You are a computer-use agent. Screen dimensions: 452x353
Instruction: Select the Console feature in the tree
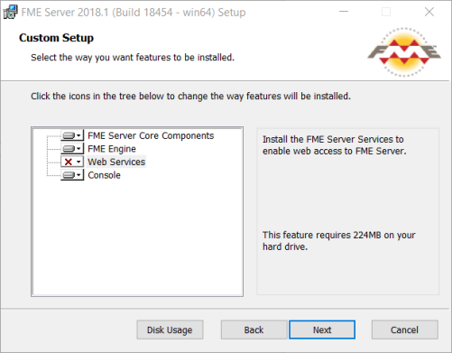tap(104, 175)
